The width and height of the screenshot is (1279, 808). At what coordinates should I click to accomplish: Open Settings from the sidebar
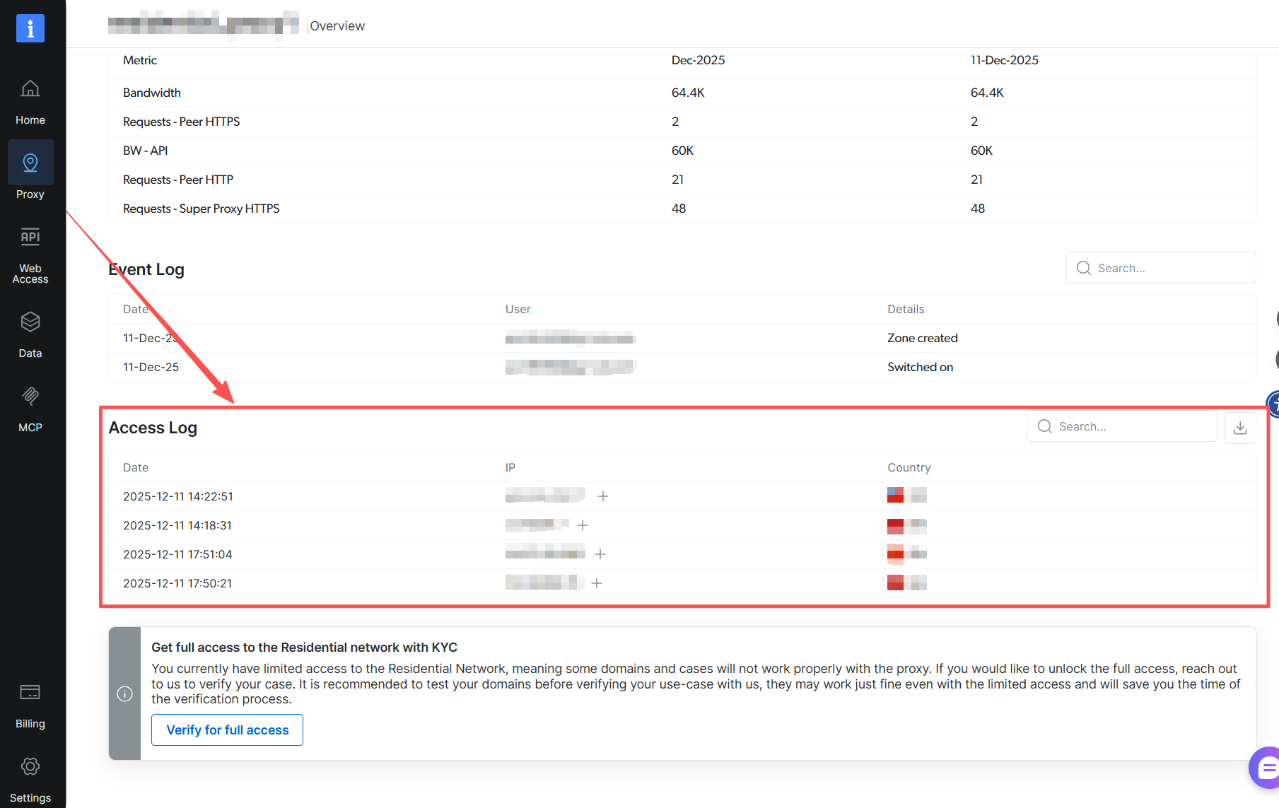click(30, 766)
